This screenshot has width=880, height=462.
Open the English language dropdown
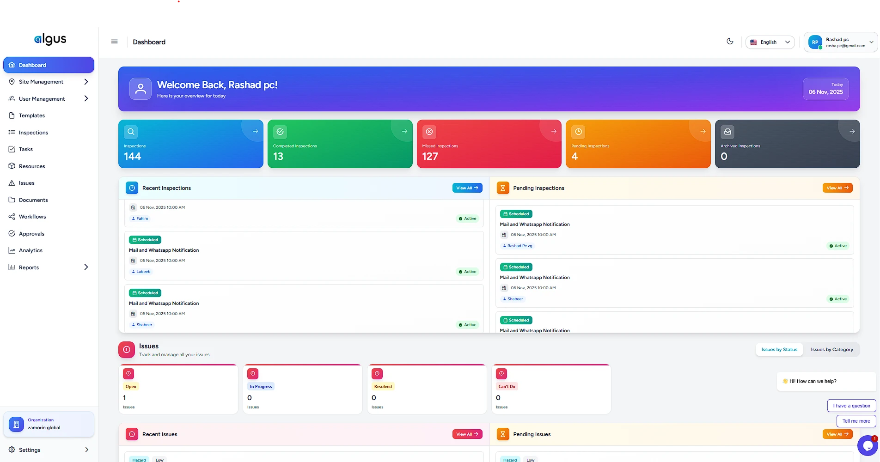(x=769, y=42)
